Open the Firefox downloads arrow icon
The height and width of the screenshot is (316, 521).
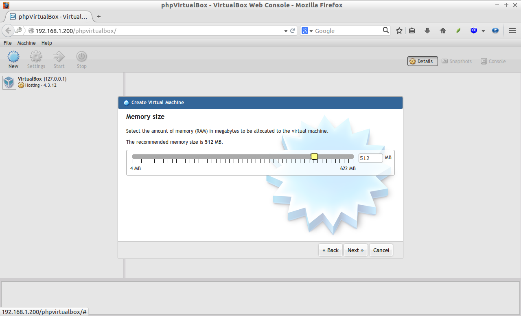[427, 31]
